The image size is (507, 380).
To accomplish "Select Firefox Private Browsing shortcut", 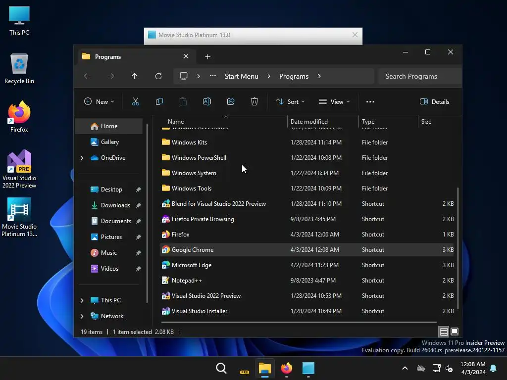I will [x=306, y=219].
